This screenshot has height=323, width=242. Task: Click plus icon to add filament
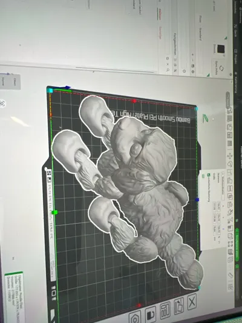tap(192, 55)
